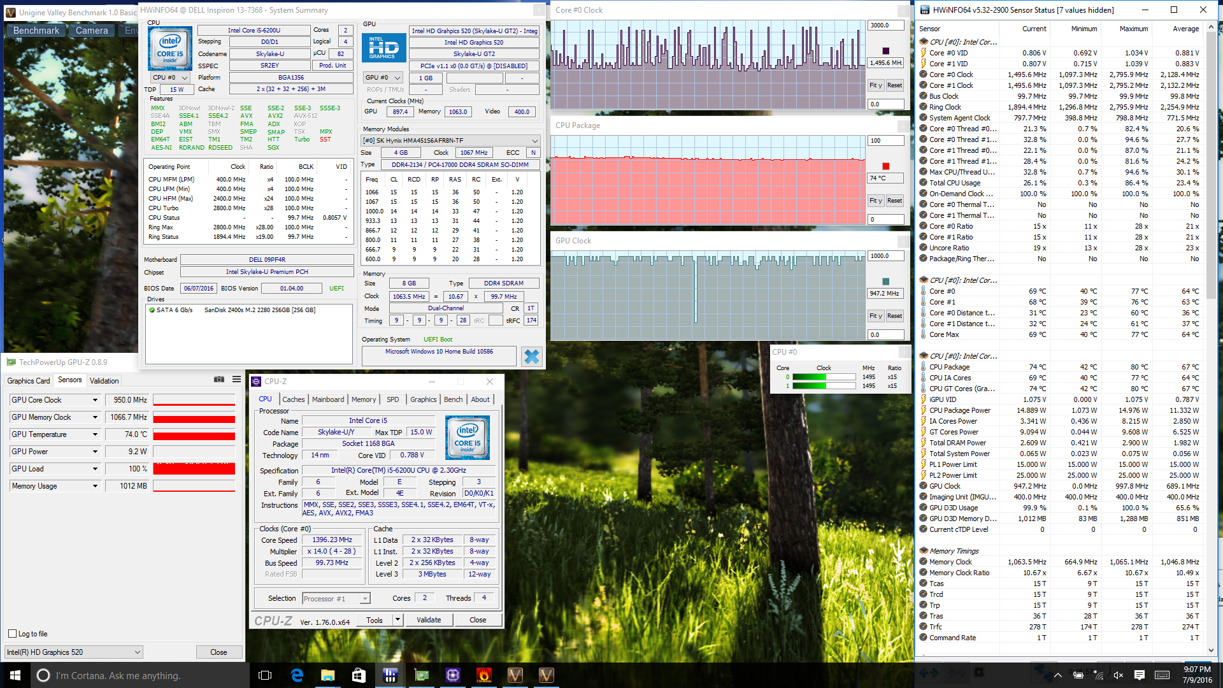Click the muted volume tray icon
Viewport: 1223px width, 688px height.
[1118, 675]
